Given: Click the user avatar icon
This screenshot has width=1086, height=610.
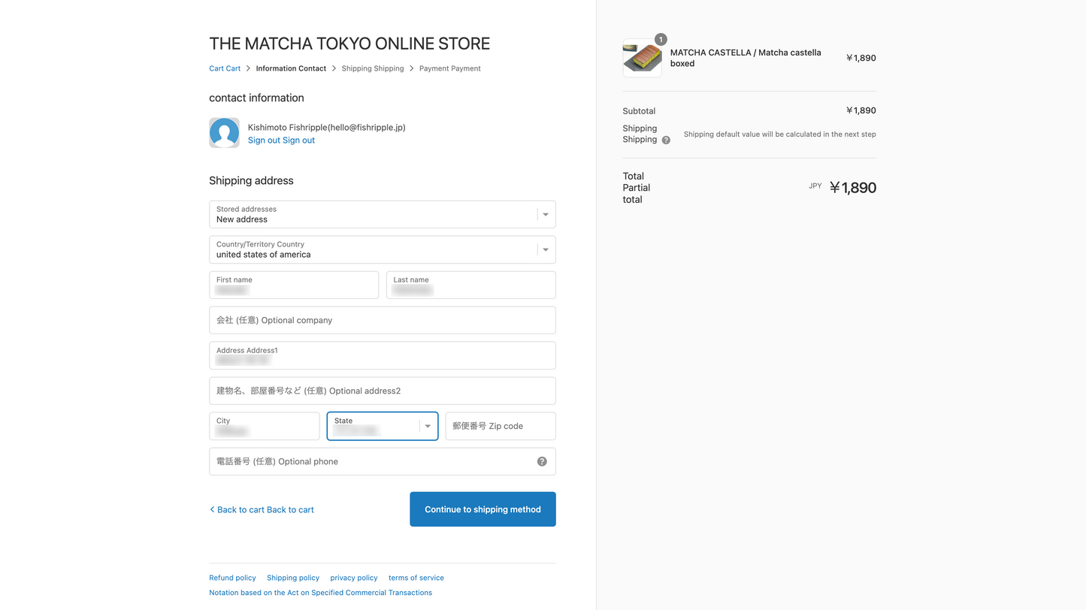Looking at the screenshot, I should pyautogui.click(x=224, y=132).
